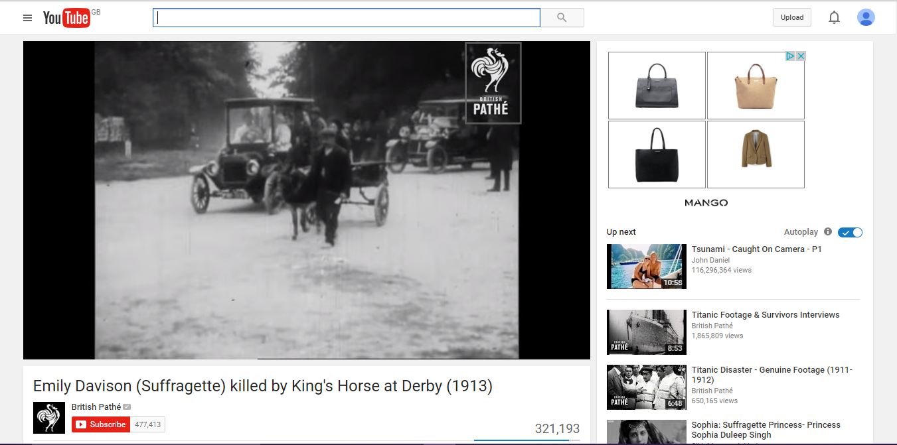
Task: Open Tsunami - Caught On Camera - P1 title
Action: pyautogui.click(x=756, y=249)
